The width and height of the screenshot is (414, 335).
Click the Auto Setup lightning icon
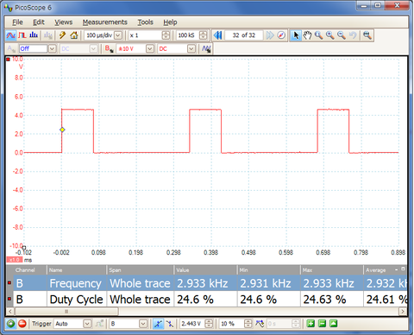click(62, 35)
